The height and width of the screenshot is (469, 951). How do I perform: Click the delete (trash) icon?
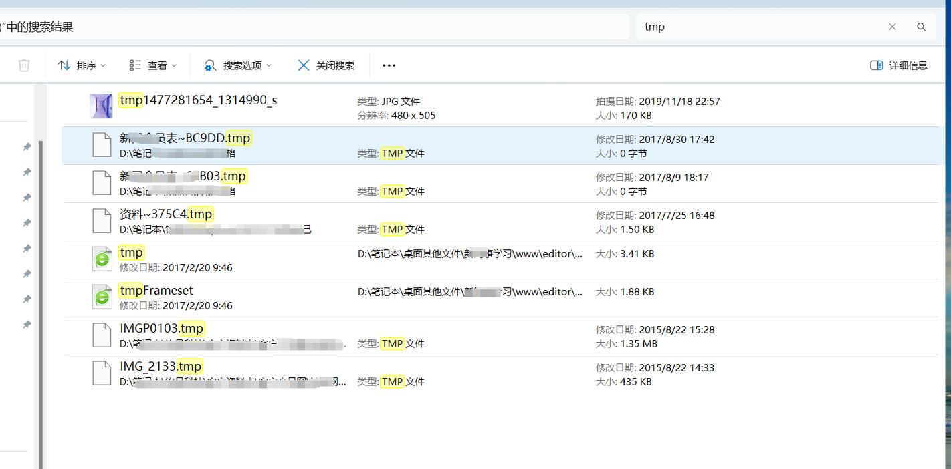tap(24, 65)
